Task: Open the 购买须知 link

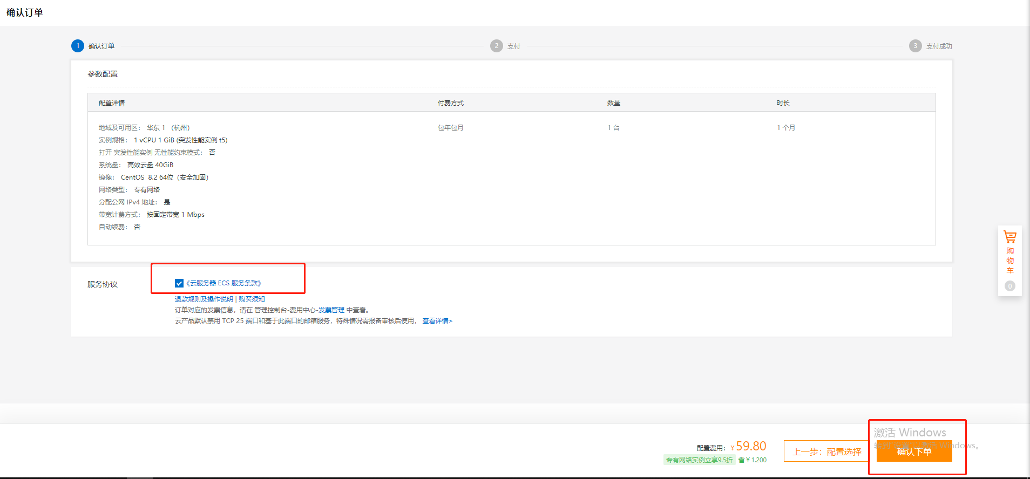Action: [x=252, y=299]
